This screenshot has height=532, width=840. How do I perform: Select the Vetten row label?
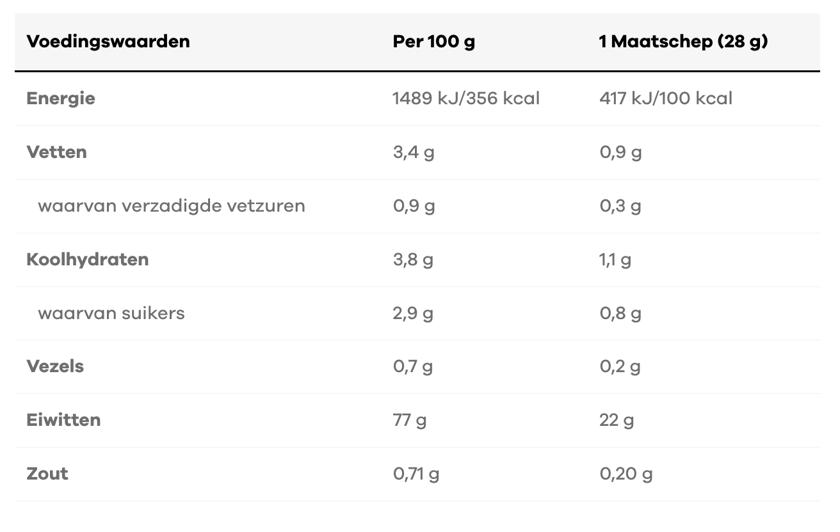pyautogui.click(x=56, y=152)
